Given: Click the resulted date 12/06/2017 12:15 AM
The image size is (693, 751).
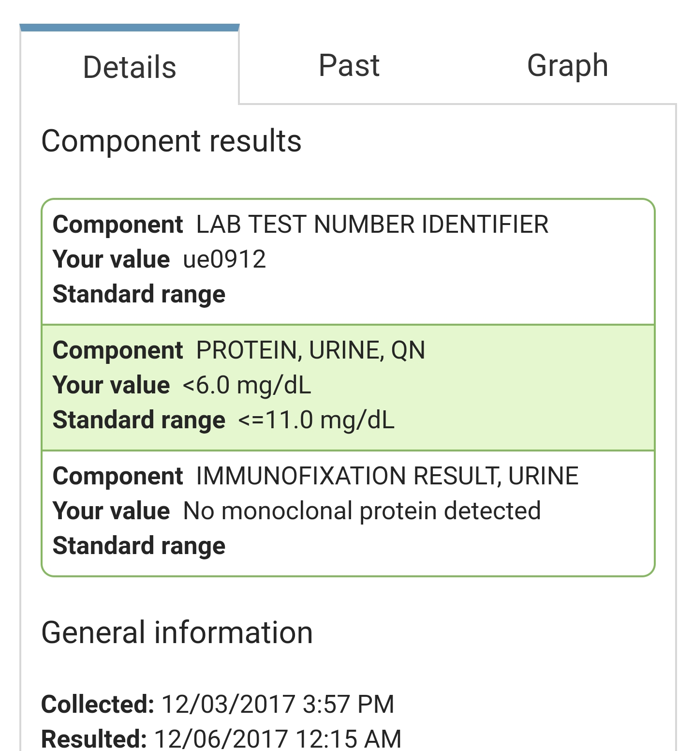Looking at the screenshot, I should pos(278,739).
